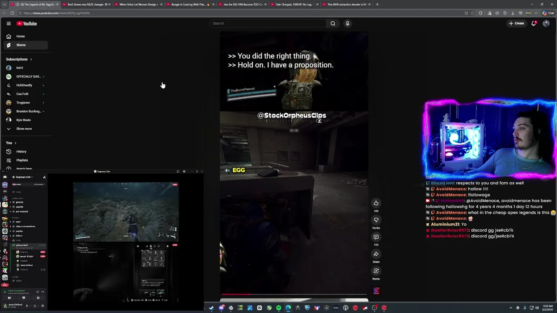Image resolution: width=557 pixels, height=313 pixels.
Task: Expand the Subscriptions section
Action: tap(19, 59)
